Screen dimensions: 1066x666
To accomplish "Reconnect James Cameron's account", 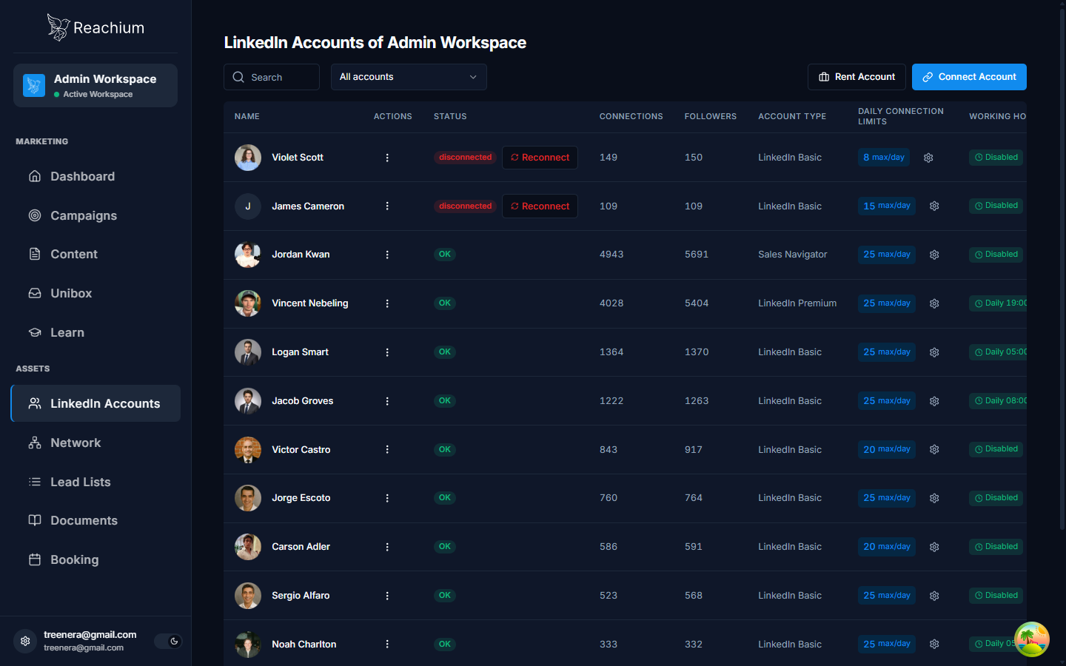I will pyautogui.click(x=540, y=206).
